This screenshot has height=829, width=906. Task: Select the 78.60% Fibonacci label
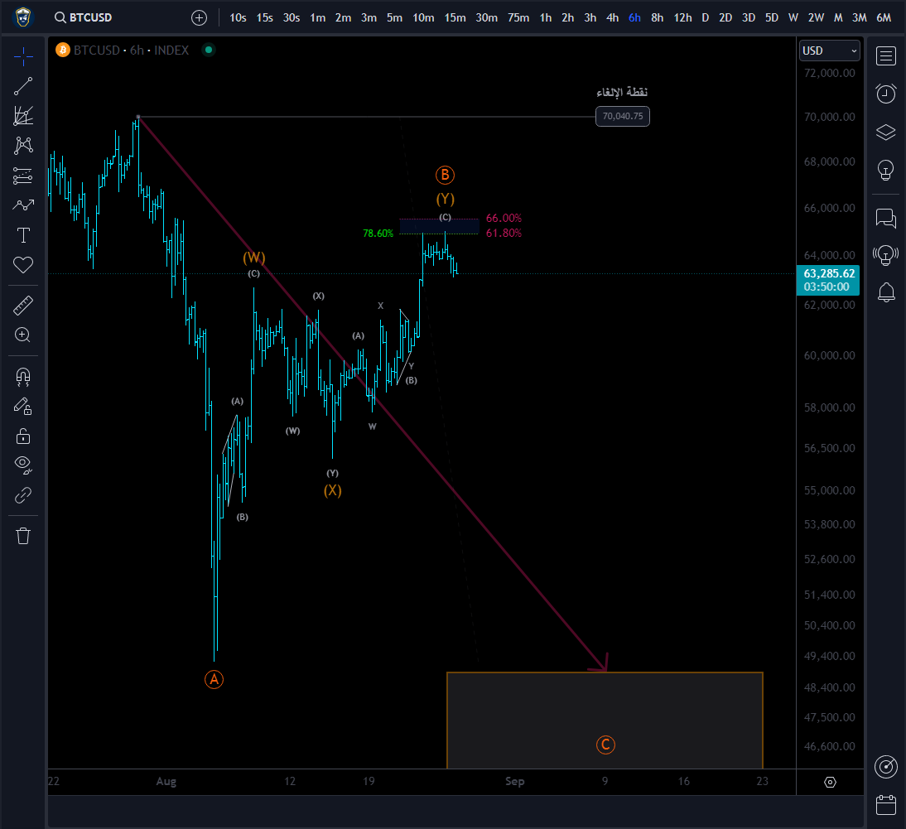[378, 234]
